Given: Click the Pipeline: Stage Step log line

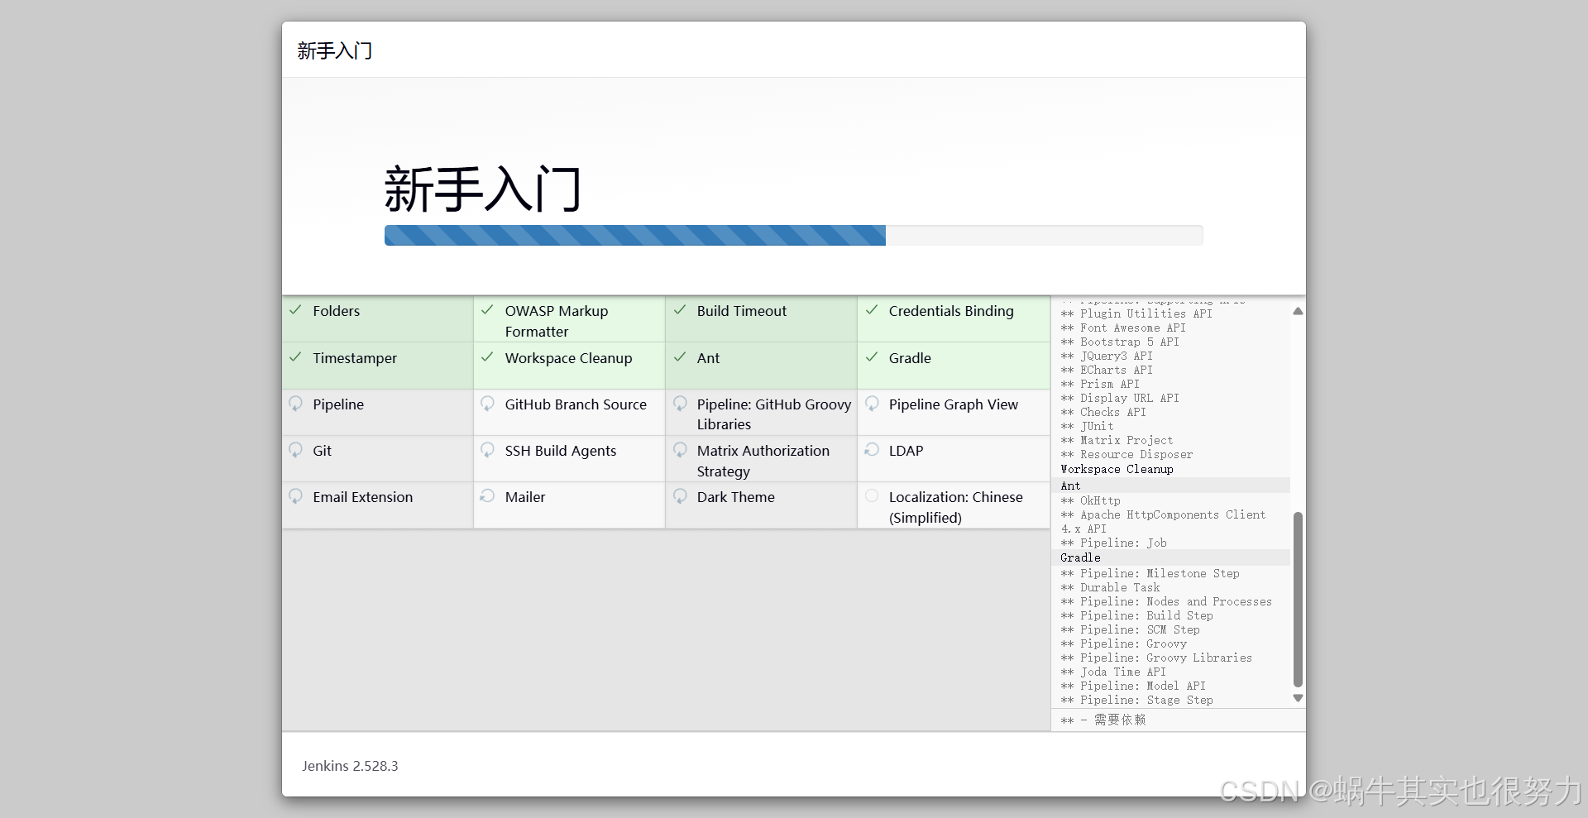Looking at the screenshot, I should coord(1136,700).
